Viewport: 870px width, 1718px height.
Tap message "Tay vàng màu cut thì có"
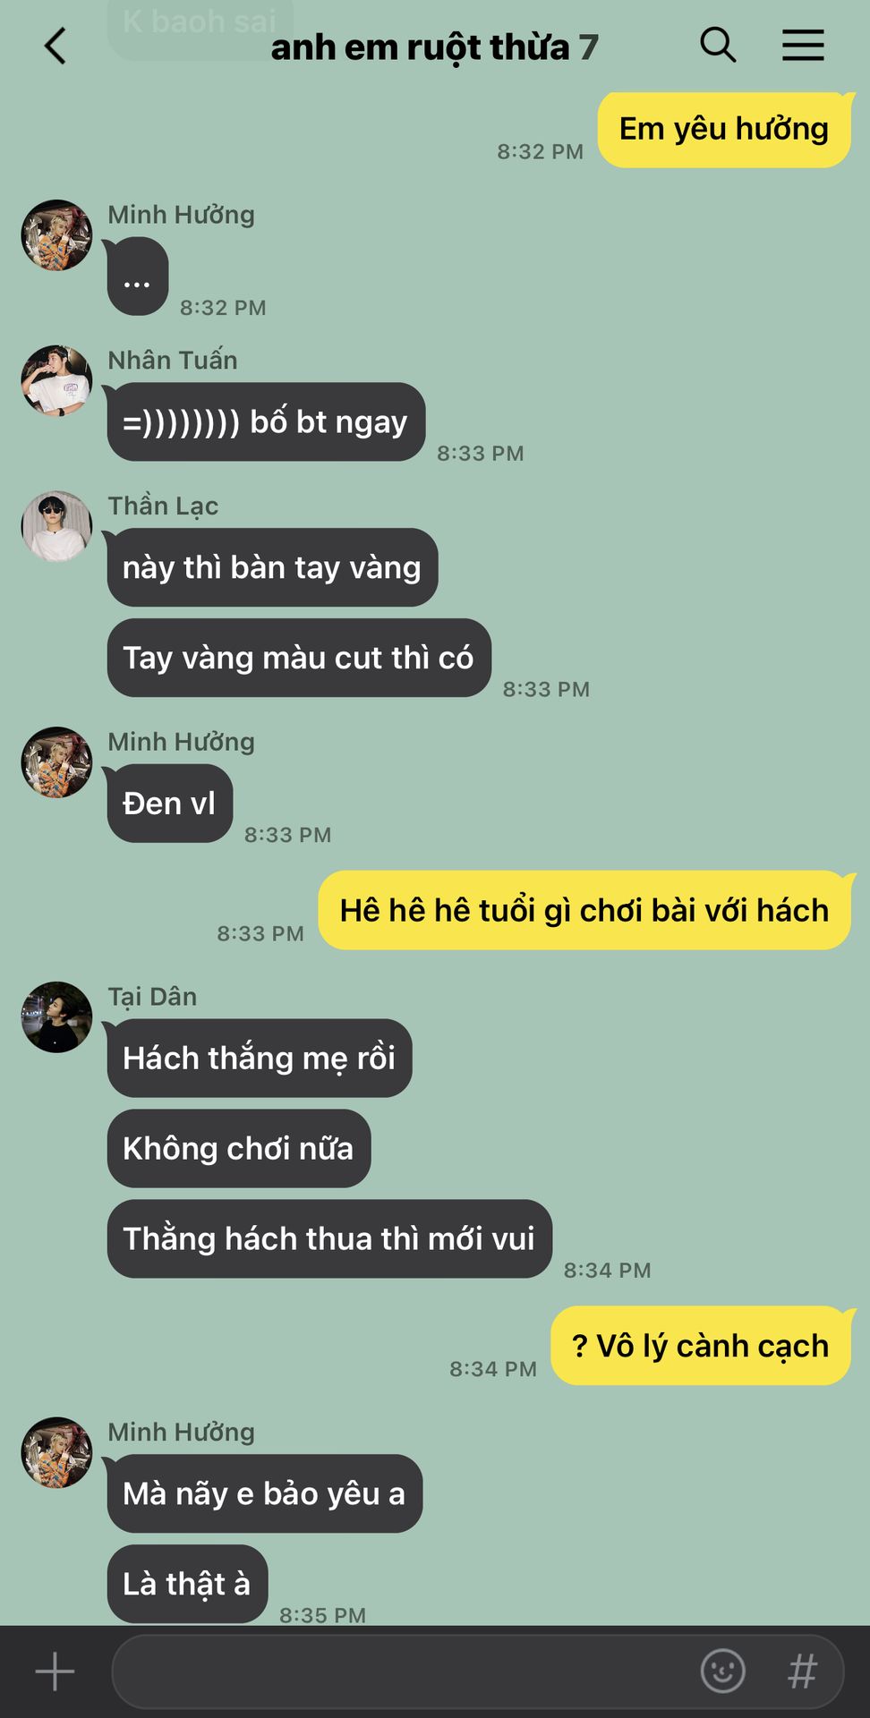[299, 658]
